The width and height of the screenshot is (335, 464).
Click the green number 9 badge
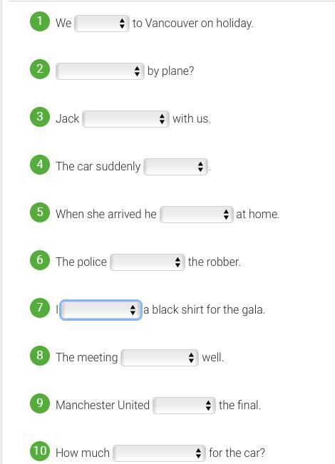(40, 403)
